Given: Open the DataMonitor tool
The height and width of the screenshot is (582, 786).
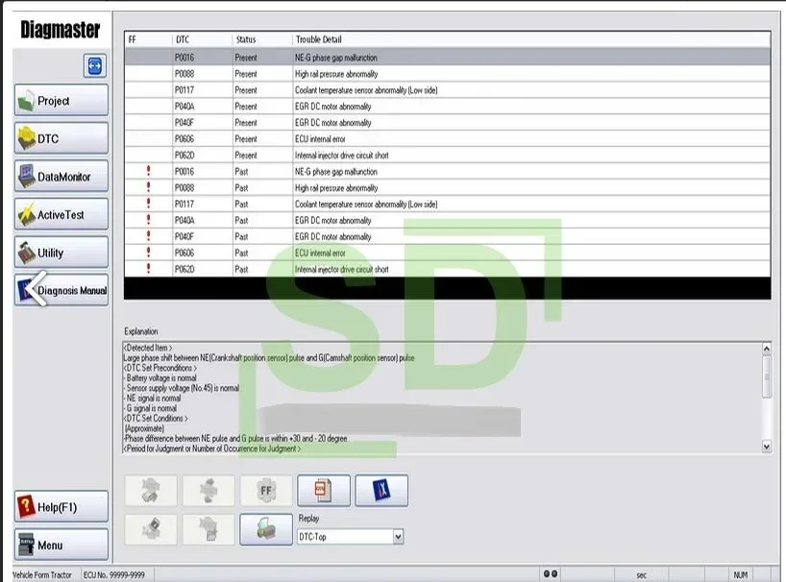Looking at the screenshot, I should tap(61, 176).
